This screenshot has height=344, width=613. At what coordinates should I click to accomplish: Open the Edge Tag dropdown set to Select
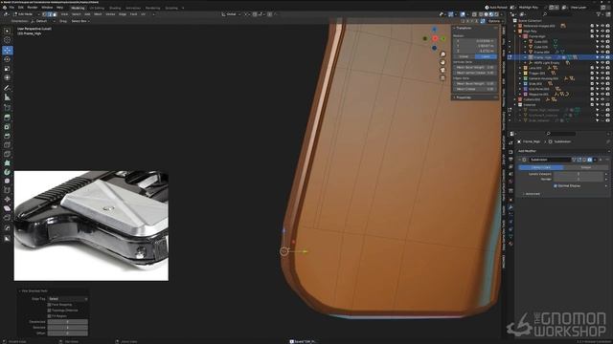68,299
